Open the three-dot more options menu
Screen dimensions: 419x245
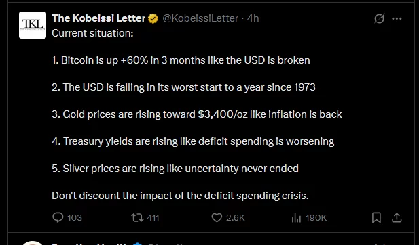point(397,19)
